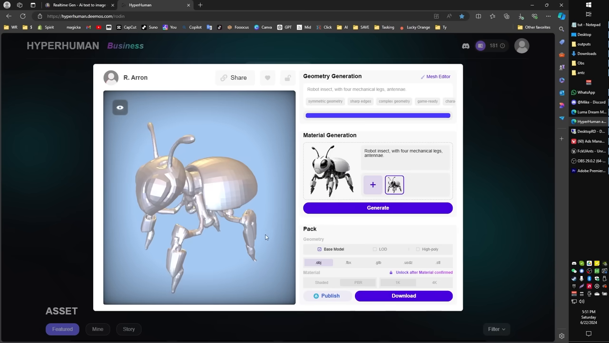Switch to the Mine tab
Screen dimensions: 609x343
tap(98, 329)
